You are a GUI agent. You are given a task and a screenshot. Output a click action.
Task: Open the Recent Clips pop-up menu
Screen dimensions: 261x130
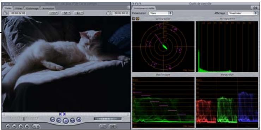point(103,126)
